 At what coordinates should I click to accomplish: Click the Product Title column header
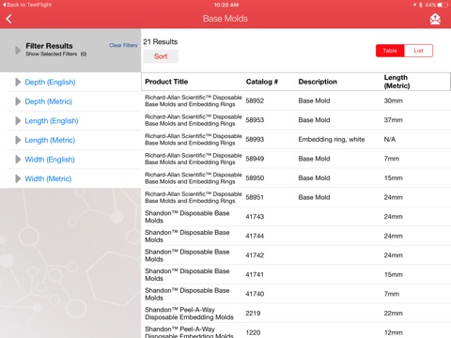pos(166,82)
